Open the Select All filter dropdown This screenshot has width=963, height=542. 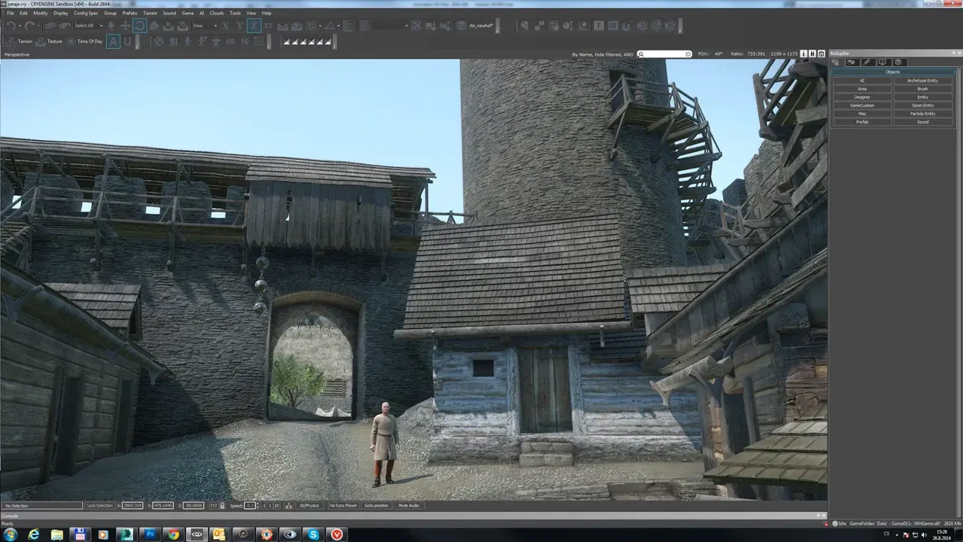(102, 26)
